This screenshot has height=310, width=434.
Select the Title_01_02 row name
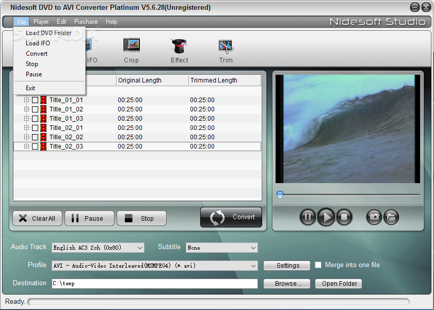click(66, 109)
